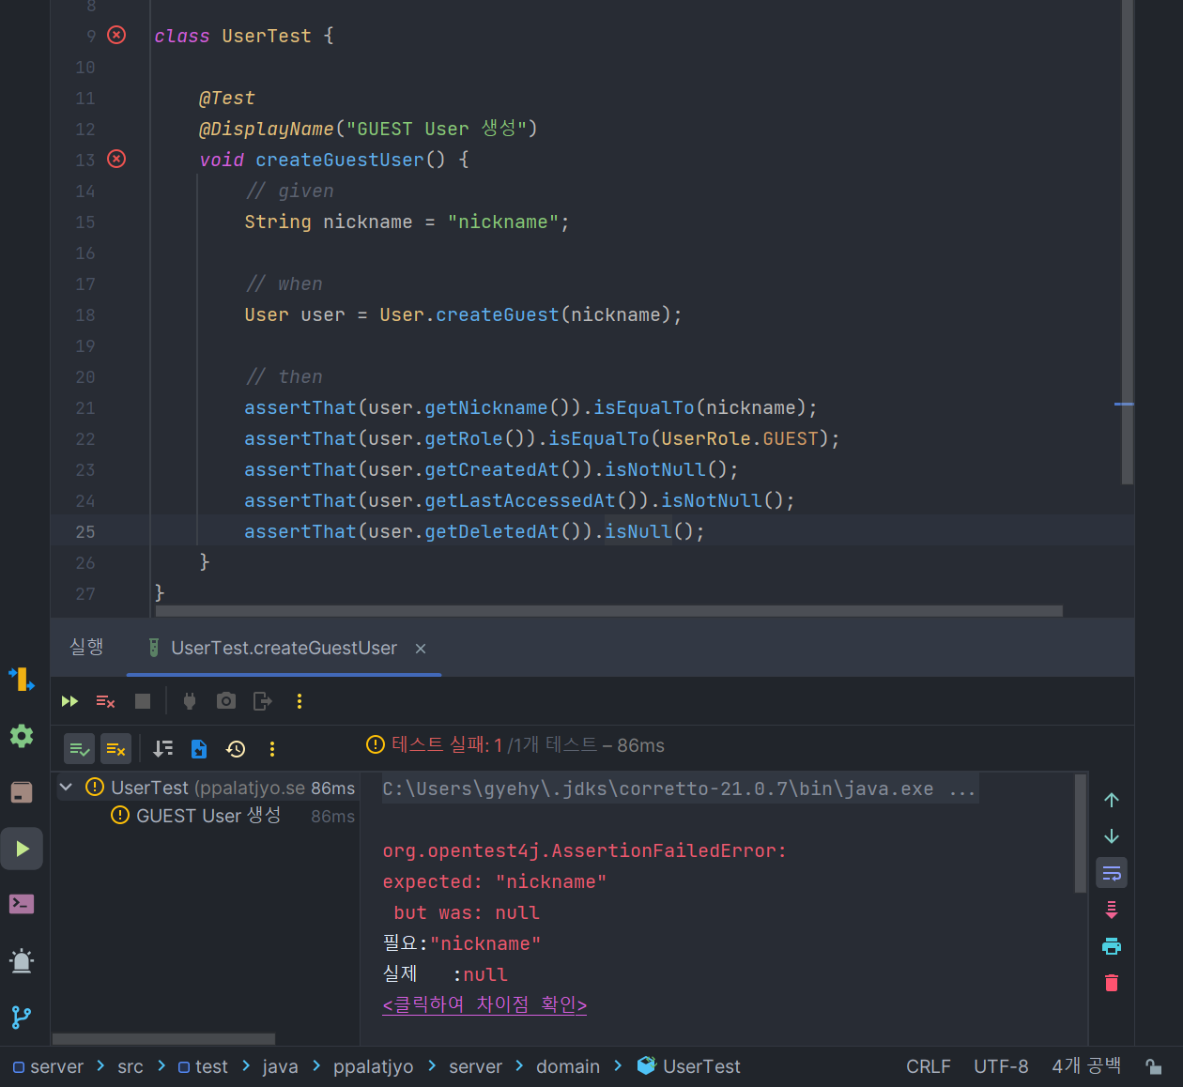Open test history with the clock icon

coord(235,748)
